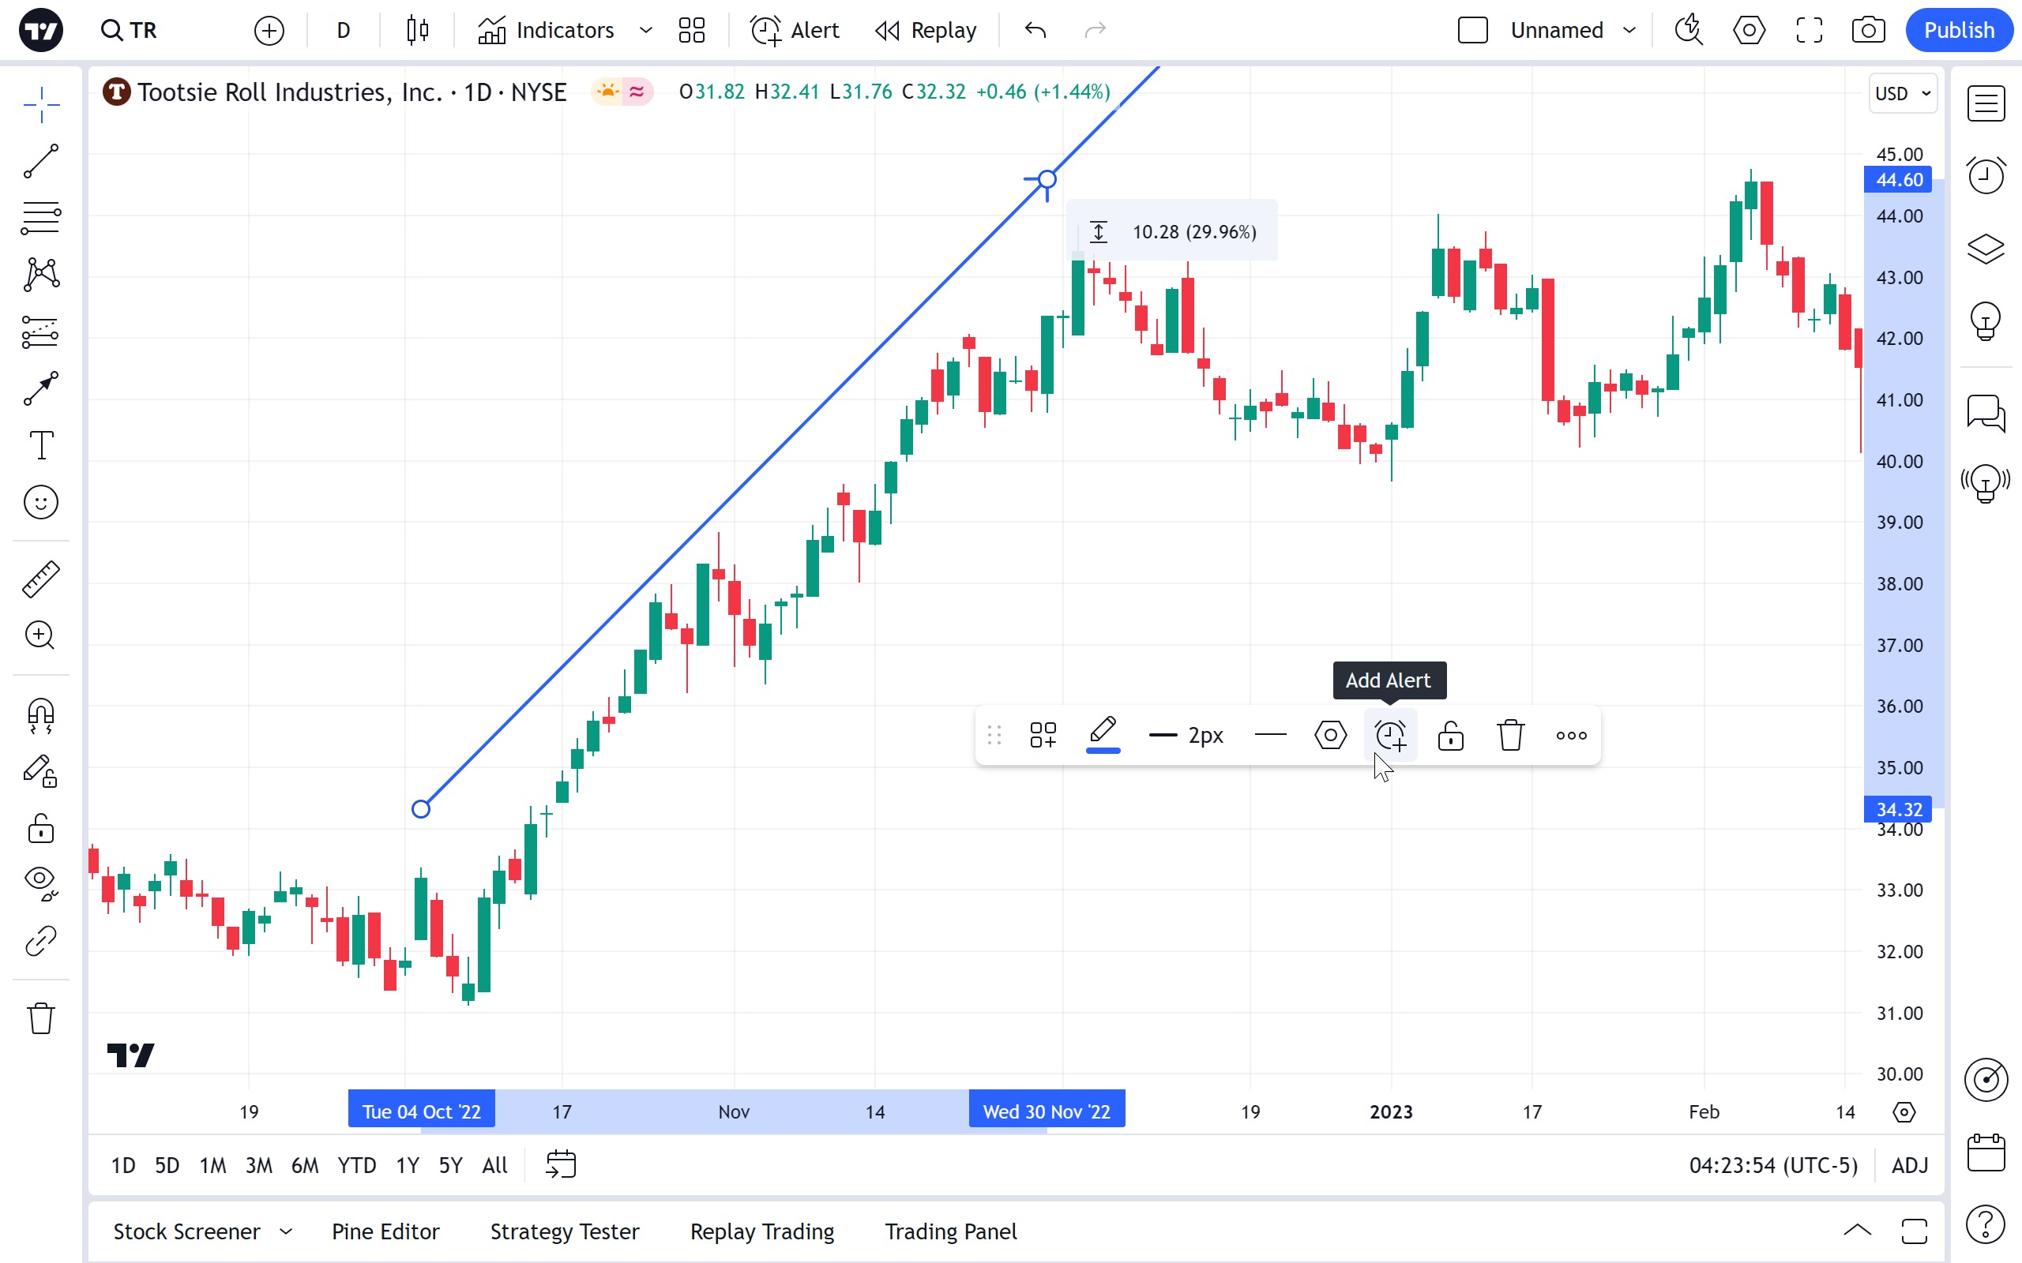The image size is (2022, 1263).
Task: Open trend line settings hexagon icon
Action: coord(1330,735)
